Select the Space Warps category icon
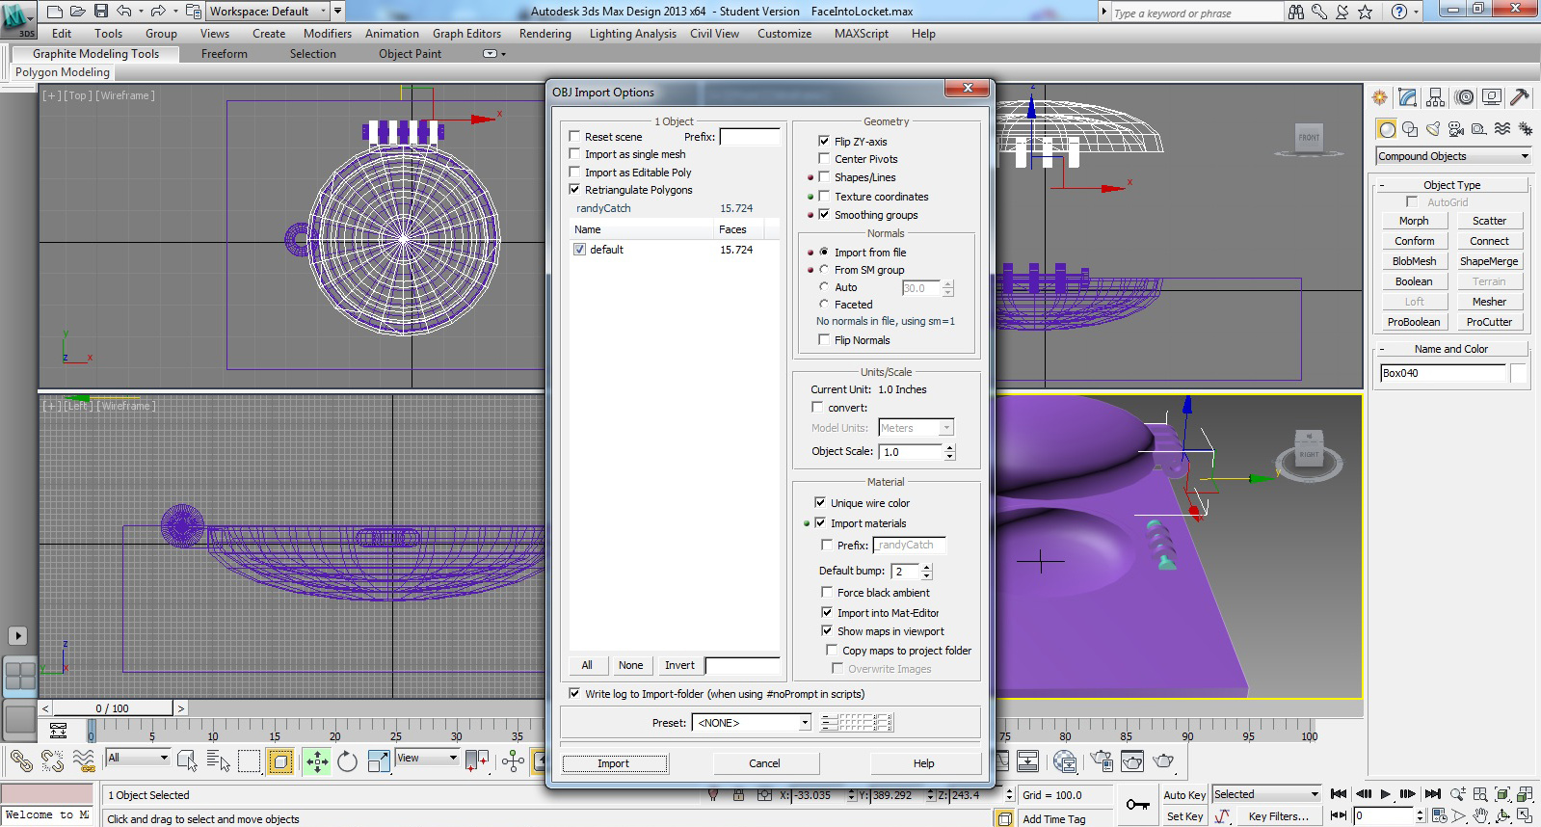The width and height of the screenshot is (1541, 827). pyautogui.click(x=1502, y=129)
